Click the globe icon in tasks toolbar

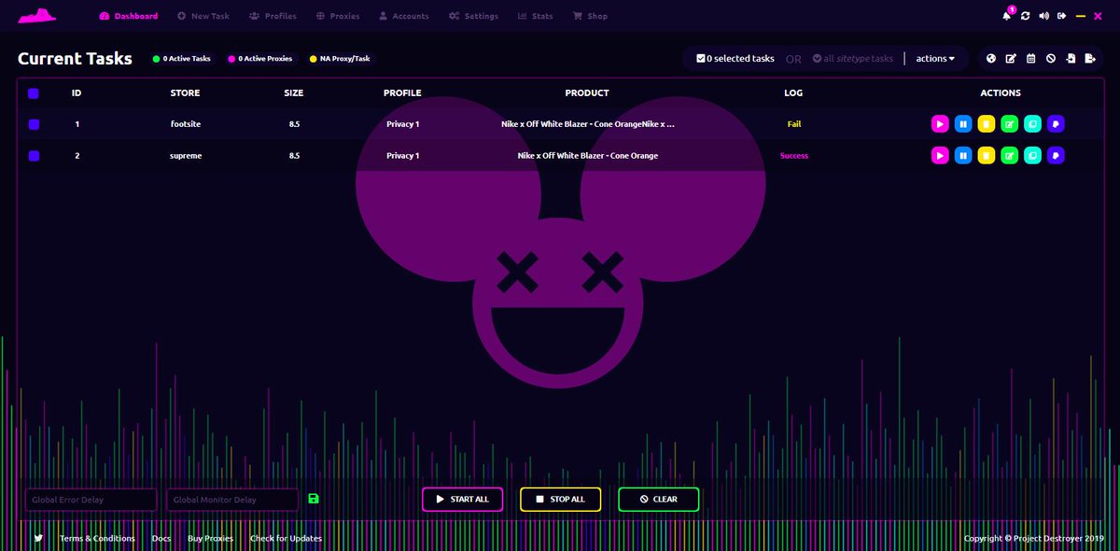coord(991,58)
